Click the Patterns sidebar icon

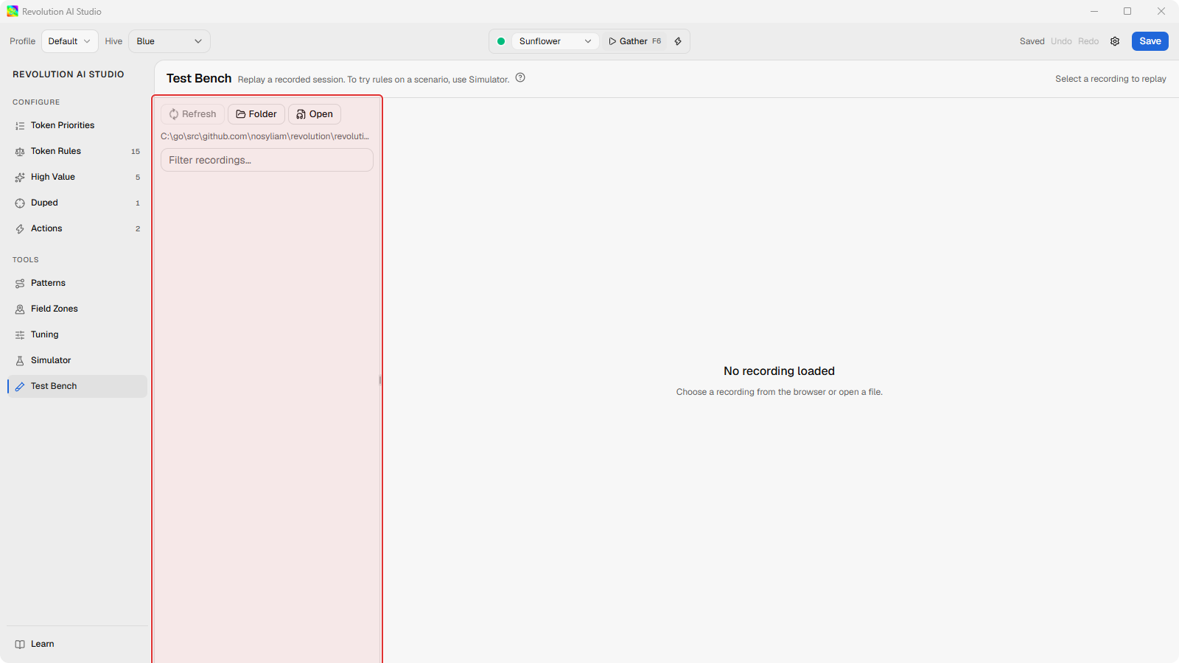(x=20, y=284)
